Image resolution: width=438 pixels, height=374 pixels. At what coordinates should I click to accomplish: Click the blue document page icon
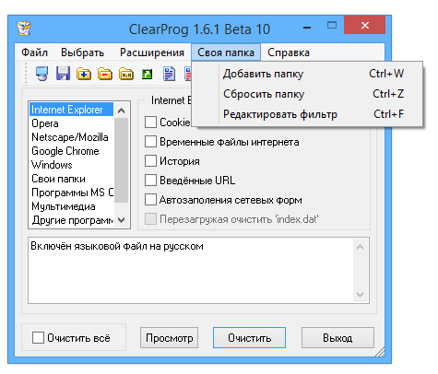(169, 74)
